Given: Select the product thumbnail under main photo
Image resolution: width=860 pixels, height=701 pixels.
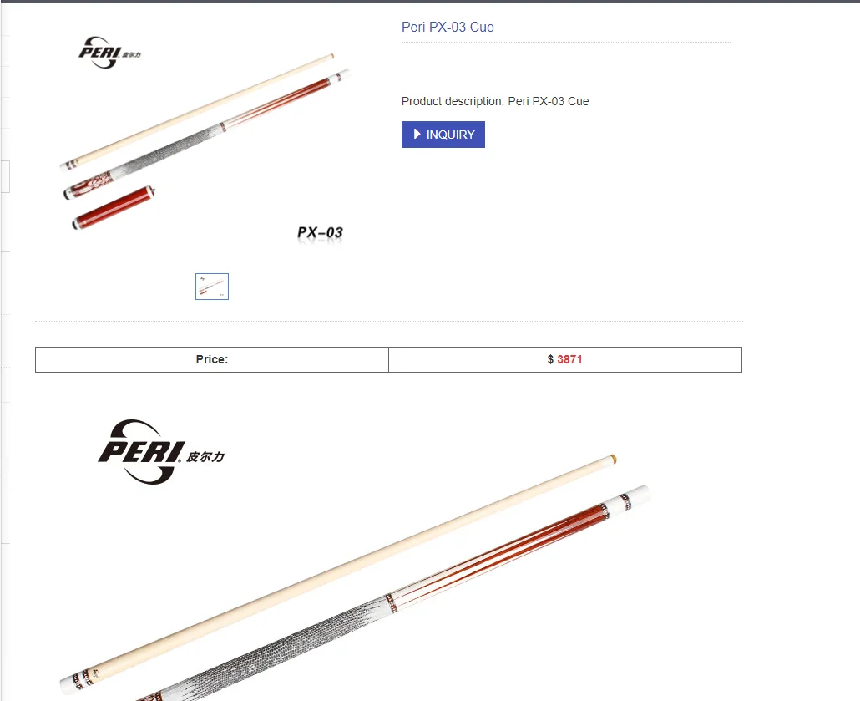Looking at the screenshot, I should (x=212, y=287).
